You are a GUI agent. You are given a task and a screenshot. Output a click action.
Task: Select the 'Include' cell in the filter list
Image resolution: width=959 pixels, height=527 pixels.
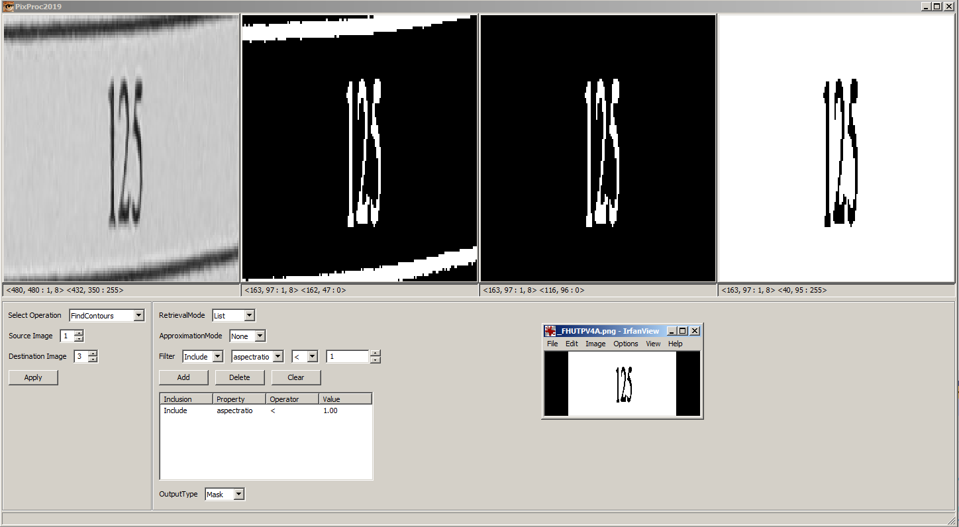pyautogui.click(x=176, y=410)
